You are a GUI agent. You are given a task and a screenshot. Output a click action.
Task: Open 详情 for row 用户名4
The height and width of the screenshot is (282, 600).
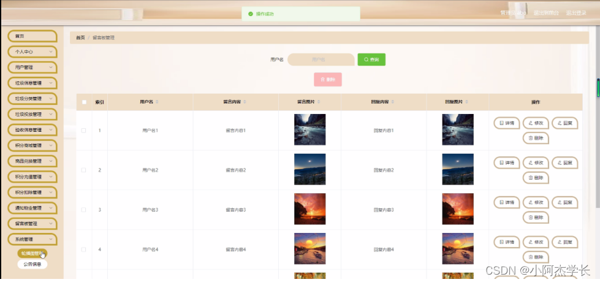click(507, 242)
